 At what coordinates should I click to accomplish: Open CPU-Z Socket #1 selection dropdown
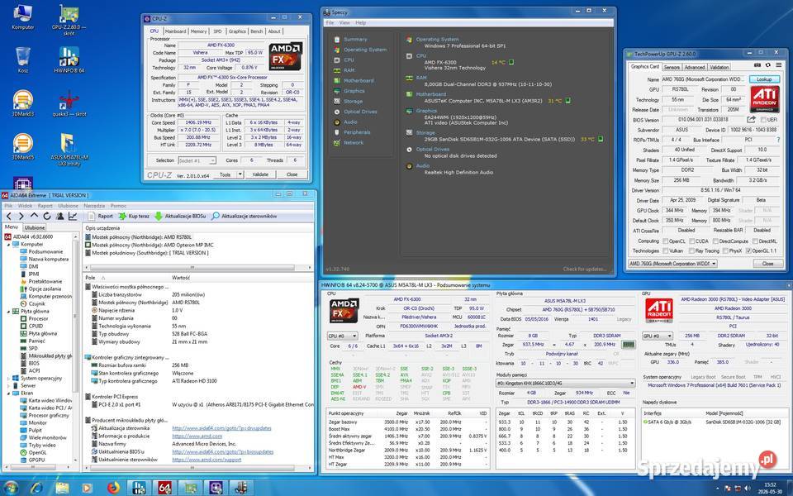coord(197,160)
